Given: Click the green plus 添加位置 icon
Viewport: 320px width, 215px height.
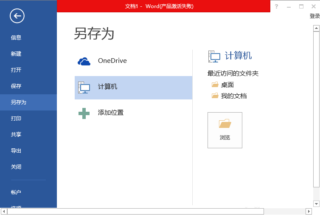Looking at the screenshot, I should 84,113.
